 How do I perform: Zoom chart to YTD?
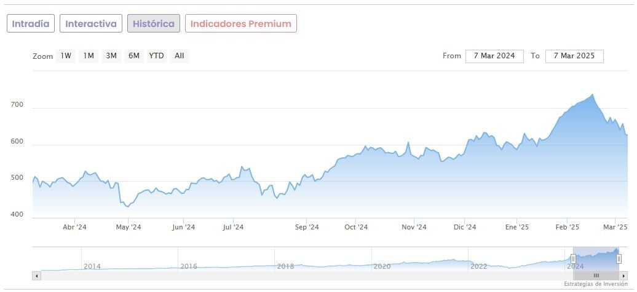156,56
